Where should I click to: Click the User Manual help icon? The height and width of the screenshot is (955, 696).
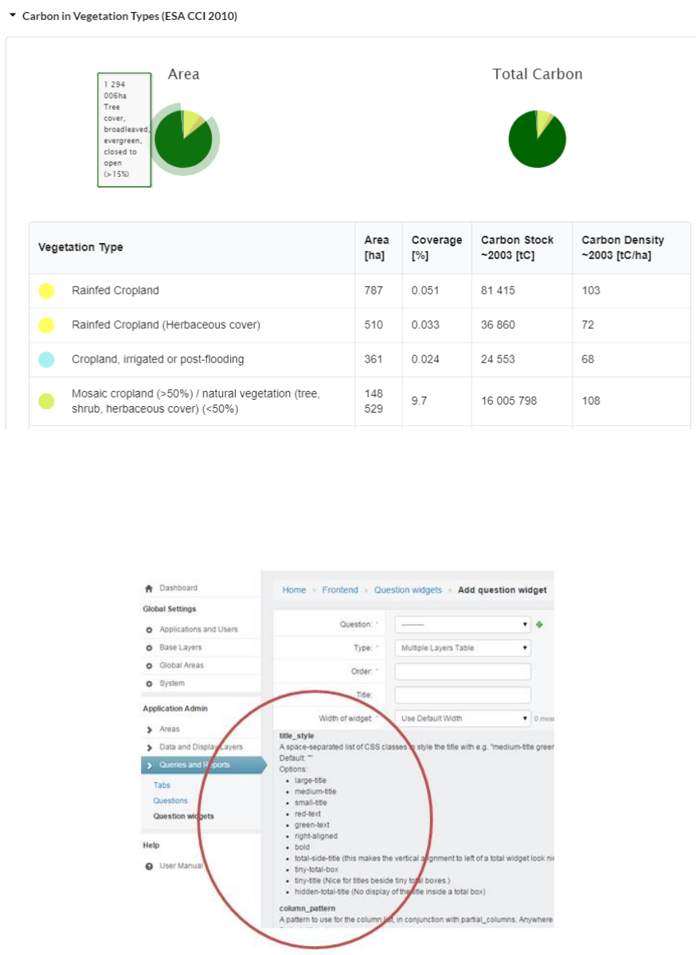(149, 866)
